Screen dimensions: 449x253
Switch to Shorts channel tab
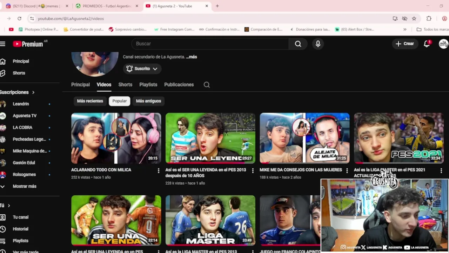point(125,85)
